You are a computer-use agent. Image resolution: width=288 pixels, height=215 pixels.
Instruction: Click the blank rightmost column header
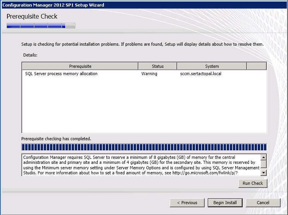click(256, 66)
